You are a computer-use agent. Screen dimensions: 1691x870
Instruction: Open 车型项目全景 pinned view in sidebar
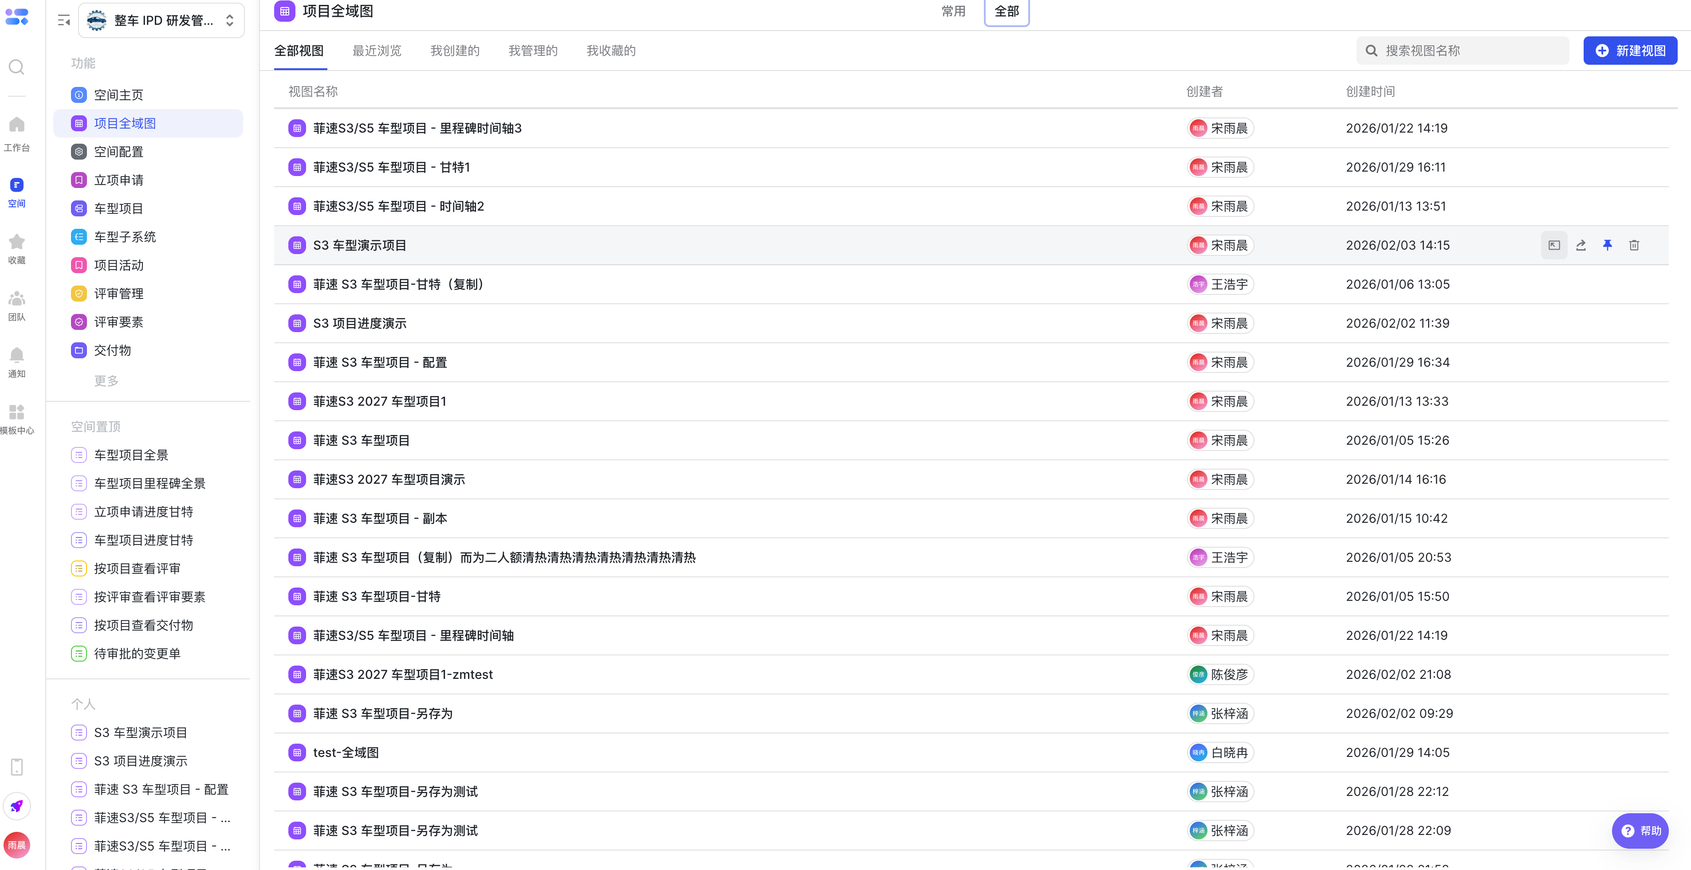click(x=130, y=455)
